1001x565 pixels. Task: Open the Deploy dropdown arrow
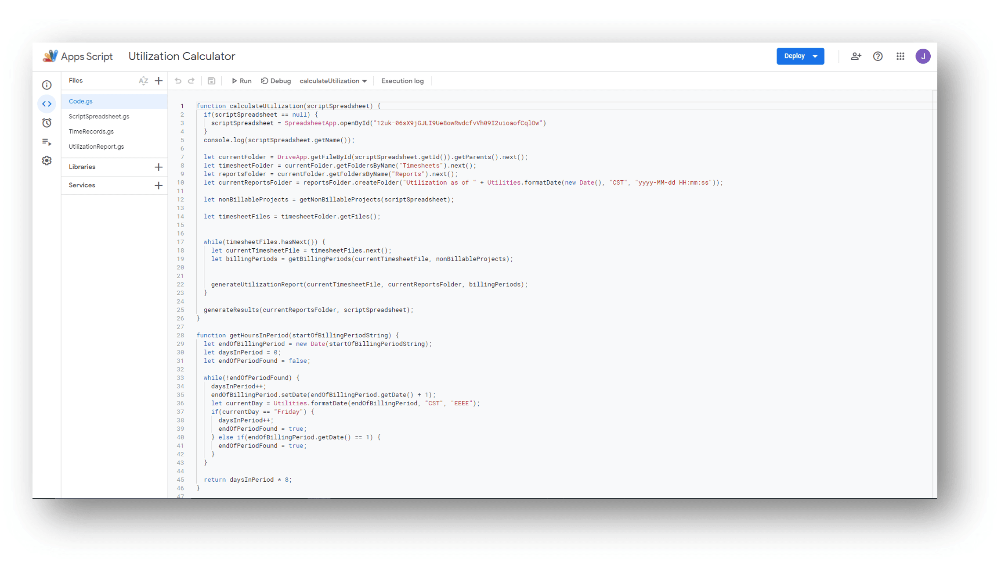[x=815, y=56]
